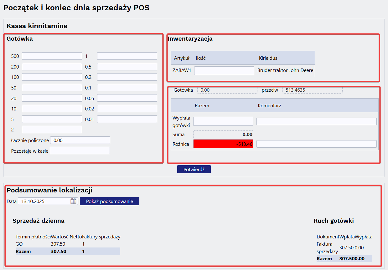Click the Wypłata gotówki amount field

(223, 121)
